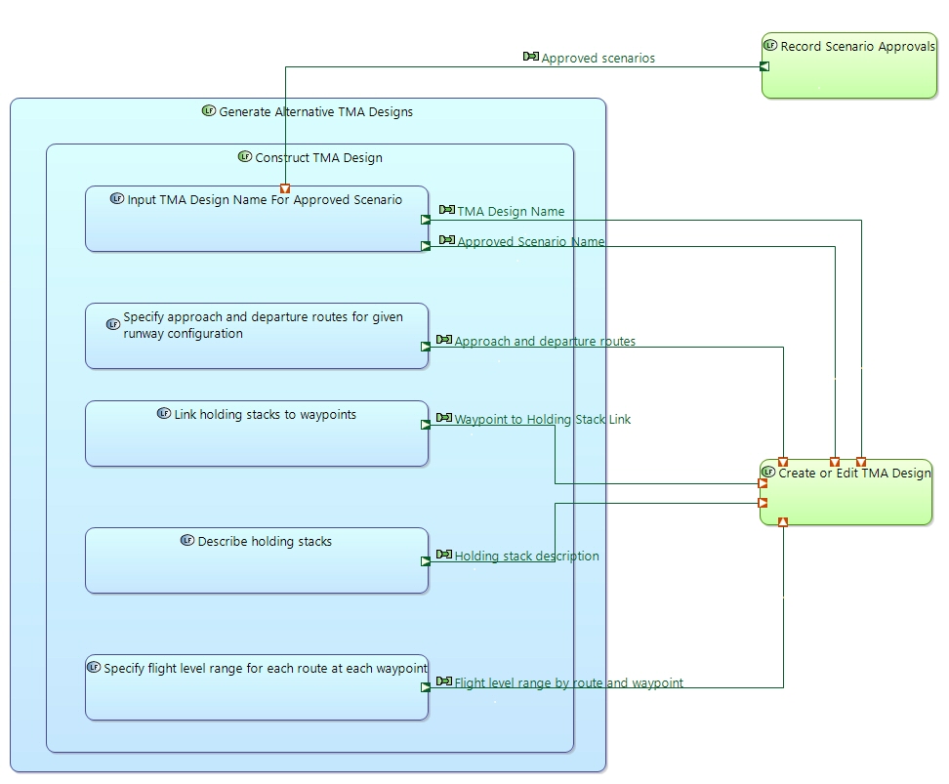This screenshot has height=784, width=949.
Task: Select the TMA Design Name output port
Action: coord(426,220)
